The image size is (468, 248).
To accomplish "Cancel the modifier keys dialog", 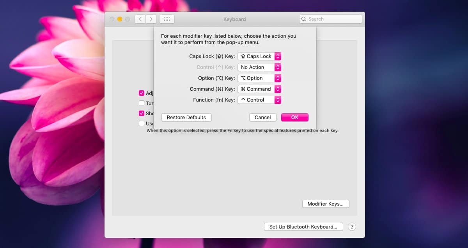I will click(263, 117).
